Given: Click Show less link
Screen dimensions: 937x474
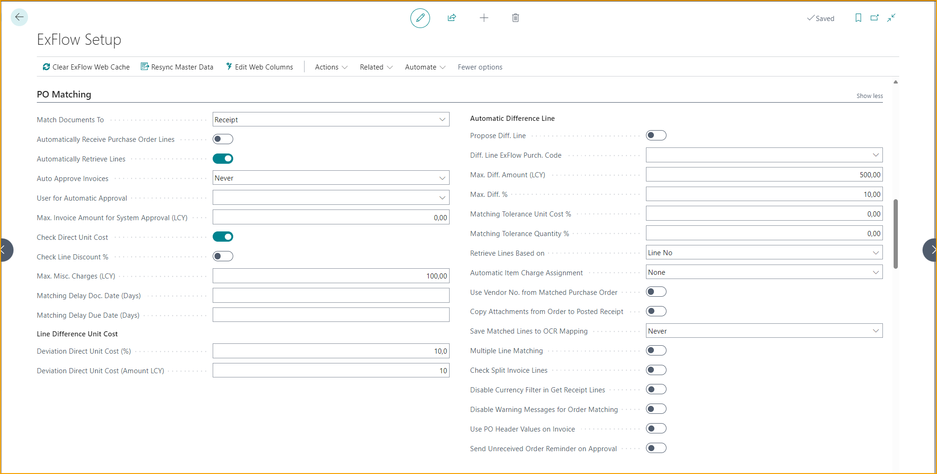Looking at the screenshot, I should (x=869, y=96).
